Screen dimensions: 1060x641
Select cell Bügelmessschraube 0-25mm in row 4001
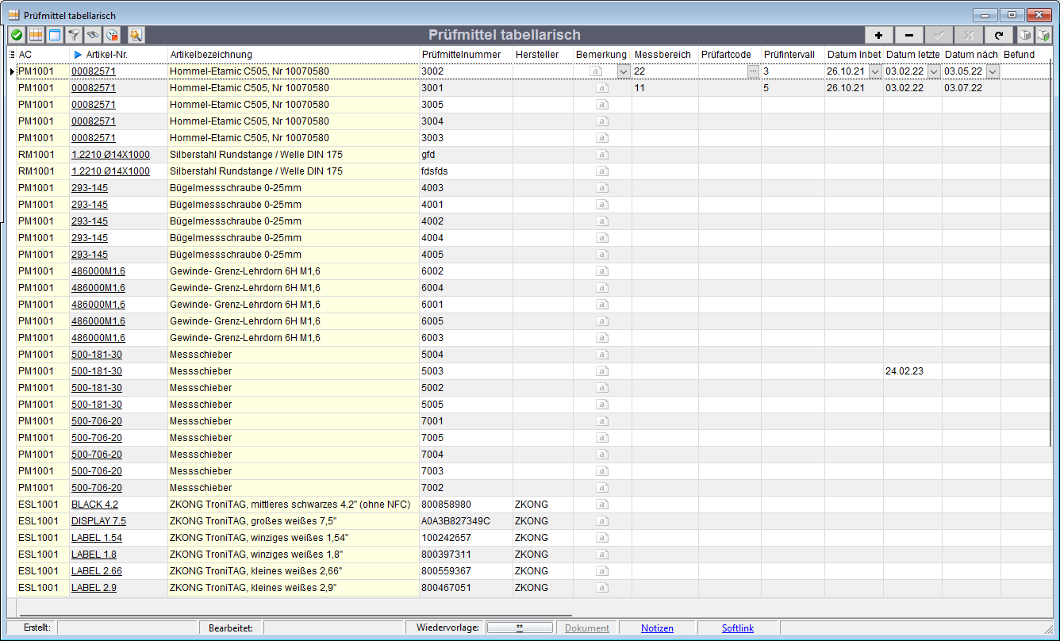pos(293,205)
